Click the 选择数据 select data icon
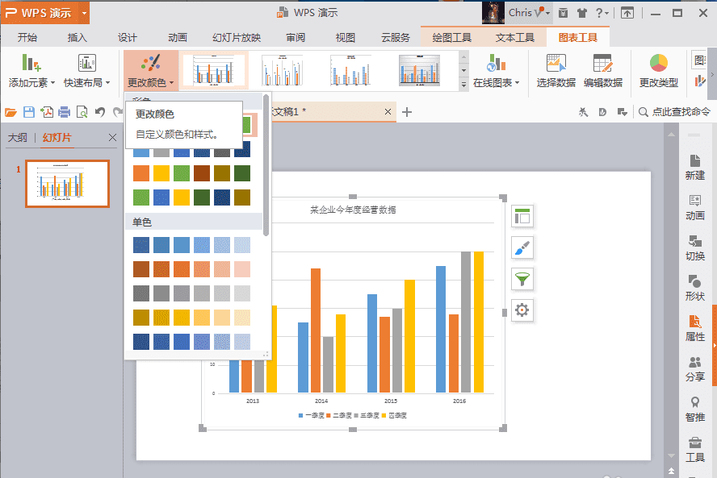 click(x=556, y=71)
